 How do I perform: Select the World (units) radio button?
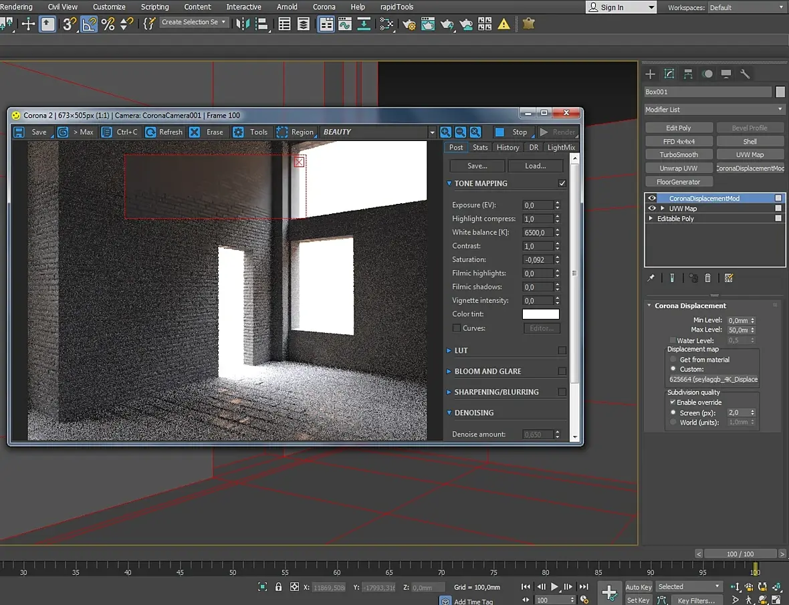pyautogui.click(x=673, y=422)
